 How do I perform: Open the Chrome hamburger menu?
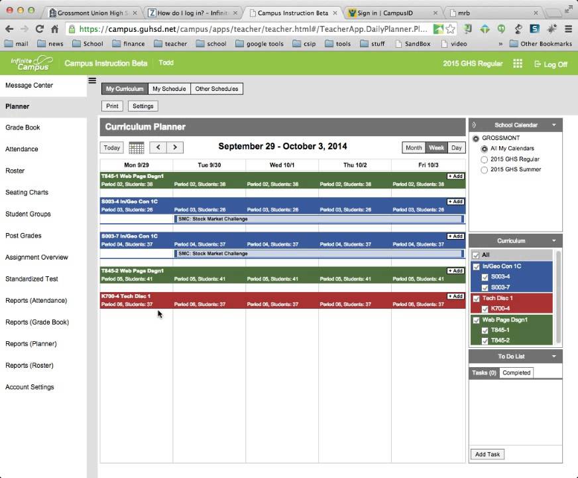pos(569,29)
